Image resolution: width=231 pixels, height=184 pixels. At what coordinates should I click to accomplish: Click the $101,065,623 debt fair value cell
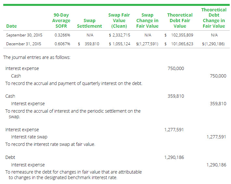click(179, 44)
